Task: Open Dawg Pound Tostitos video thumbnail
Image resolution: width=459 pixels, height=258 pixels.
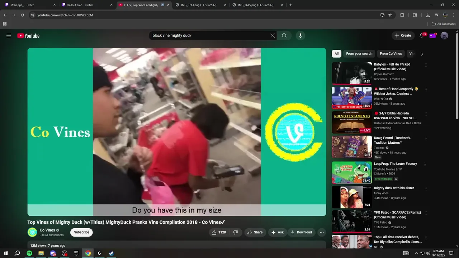Action: [352, 147]
